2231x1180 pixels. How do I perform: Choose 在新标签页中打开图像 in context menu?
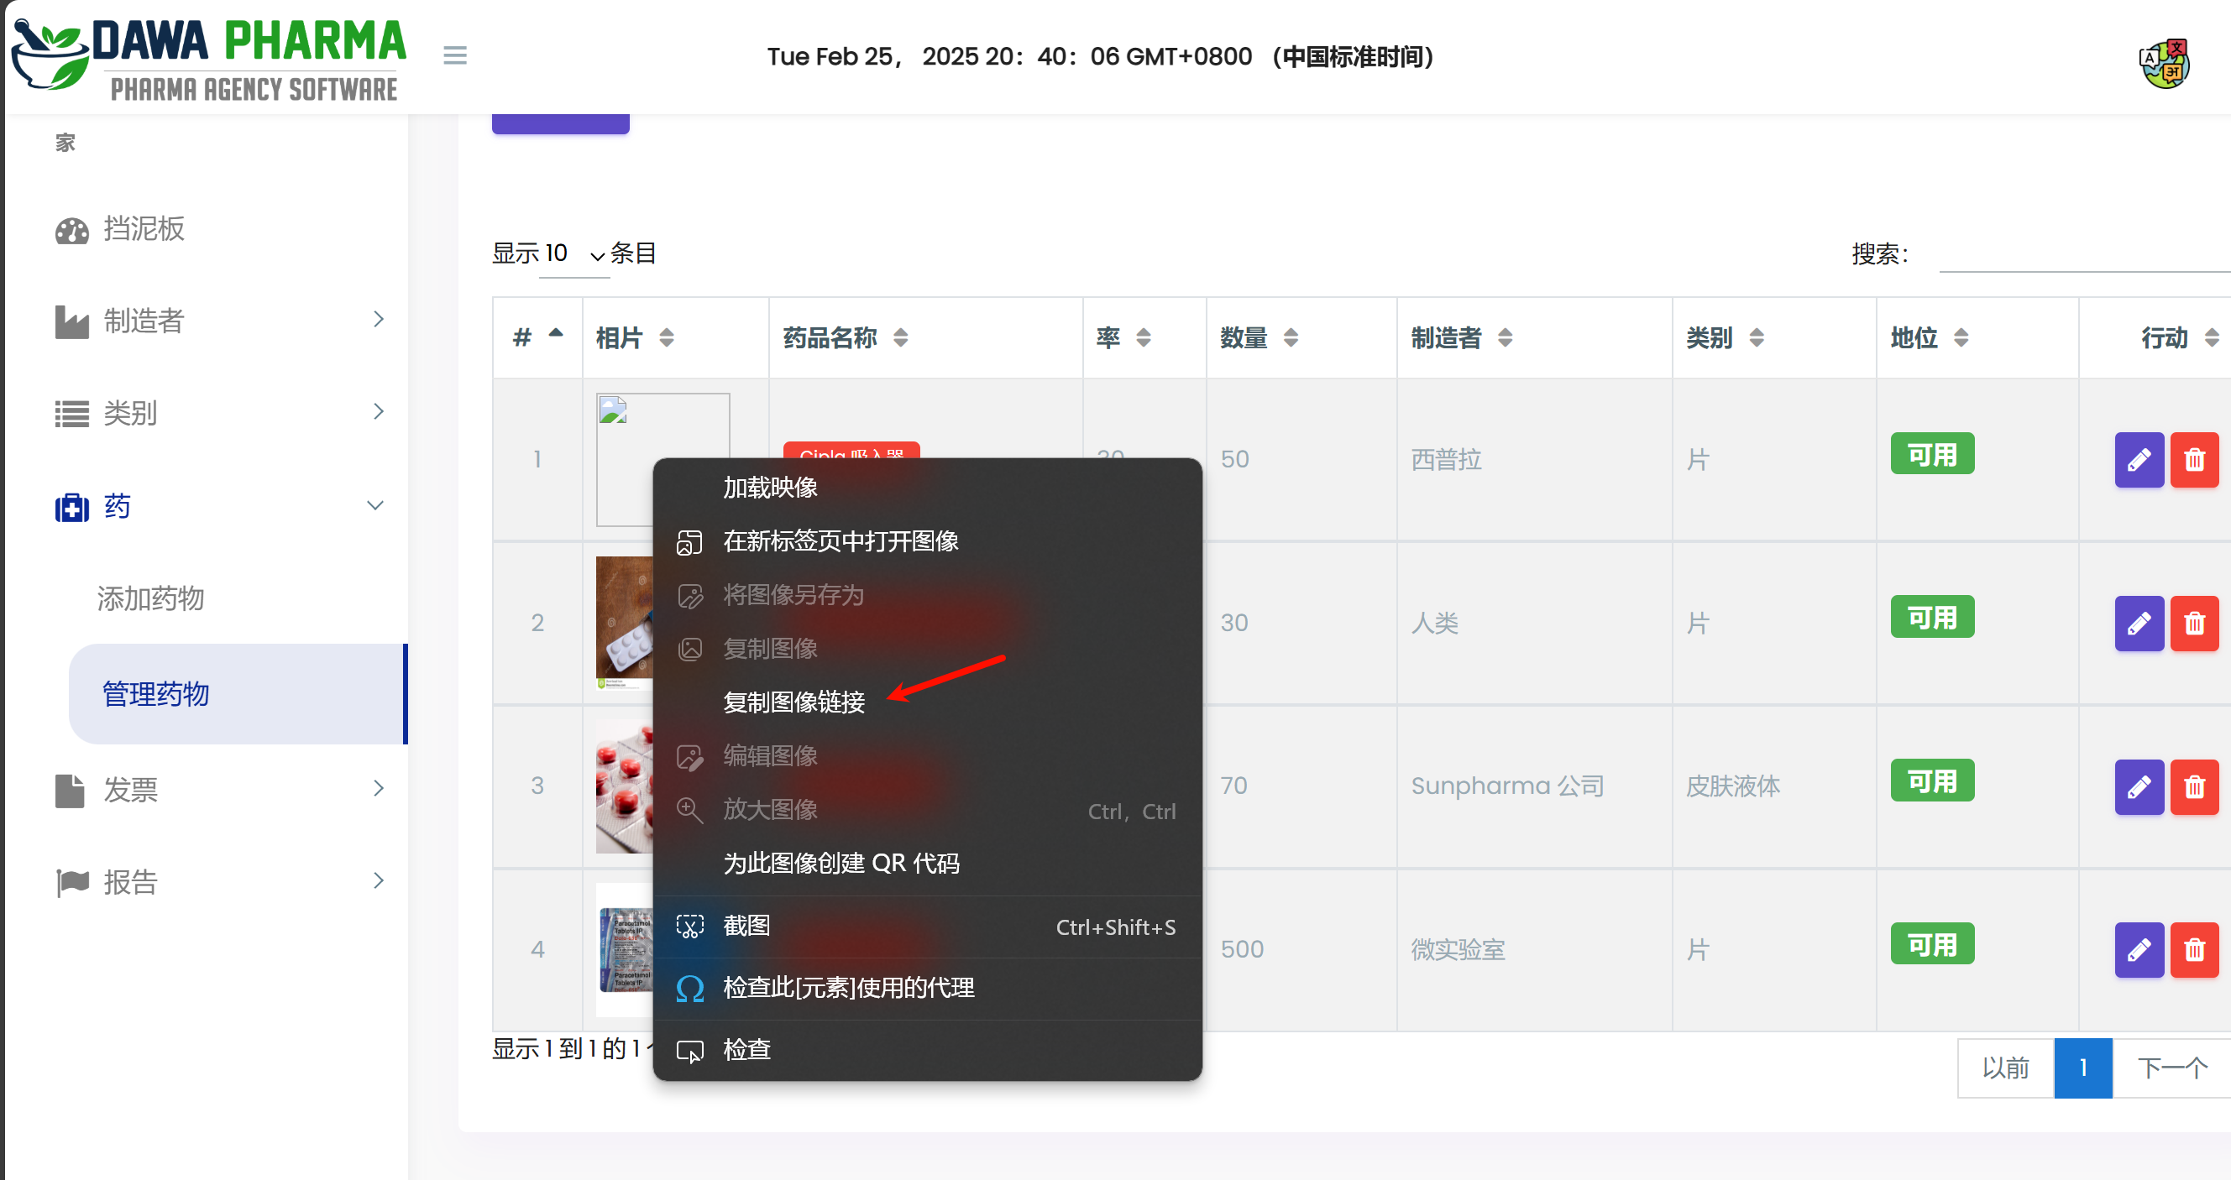[927, 541]
